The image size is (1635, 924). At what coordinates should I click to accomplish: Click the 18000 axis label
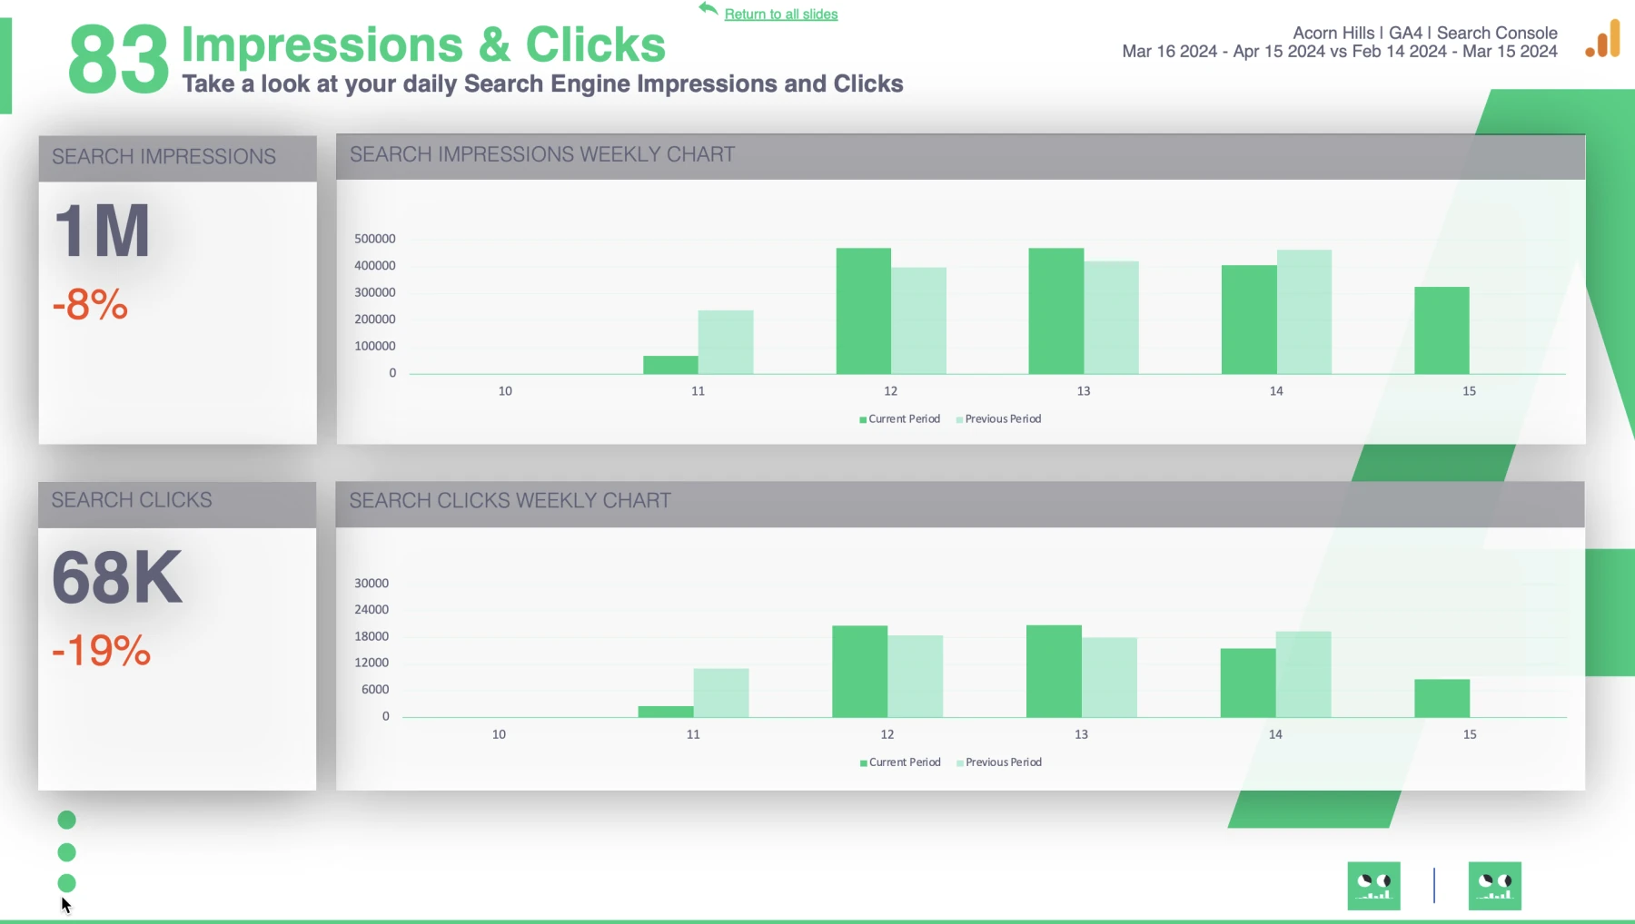[x=372, y=636]
